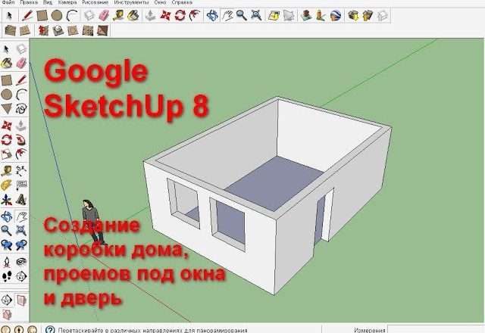The image size is (485, 333).
Task: Click the Share Model icon
Action: (x=368, y=15)
